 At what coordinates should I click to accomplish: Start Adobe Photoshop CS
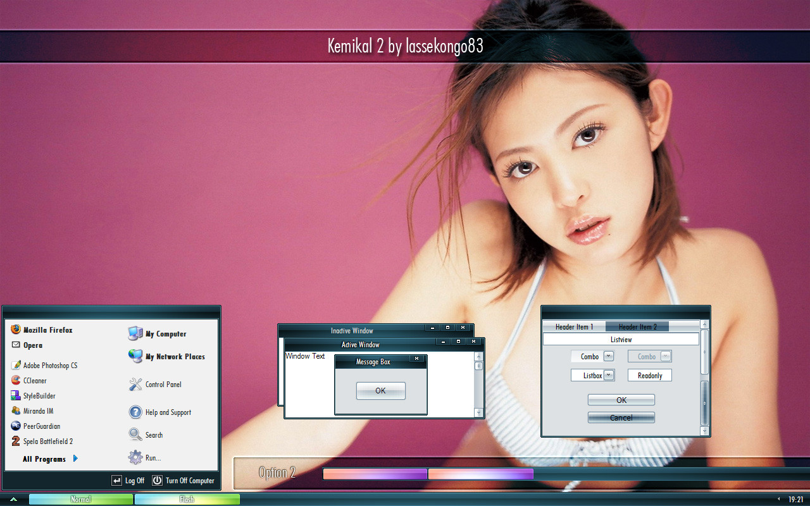tap(44, 365)
